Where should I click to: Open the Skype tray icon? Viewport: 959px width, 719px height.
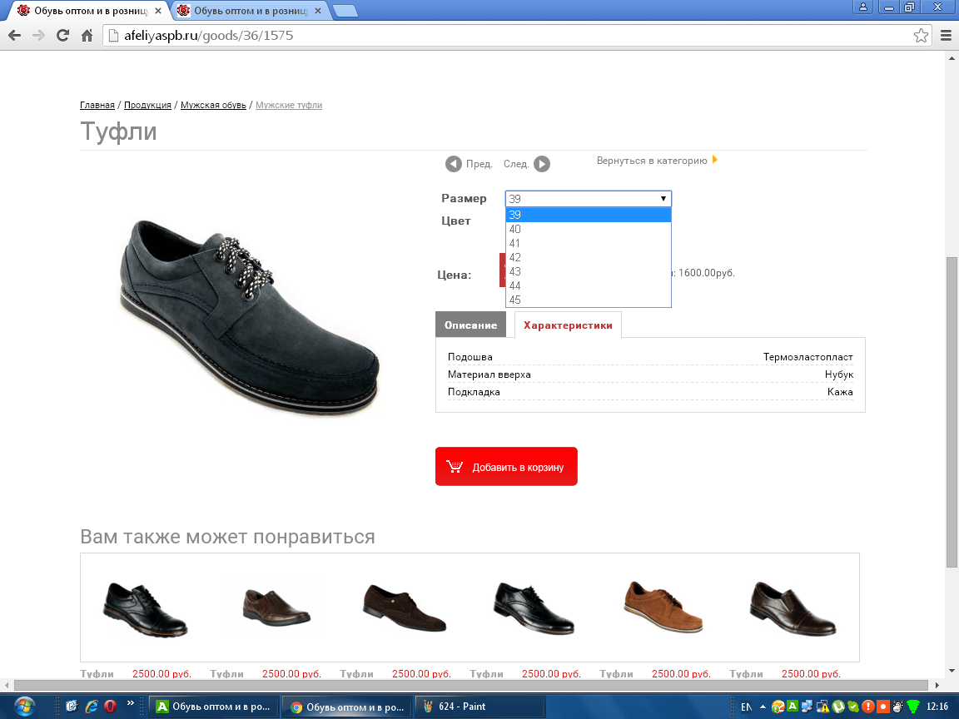[x=853, y=707]
